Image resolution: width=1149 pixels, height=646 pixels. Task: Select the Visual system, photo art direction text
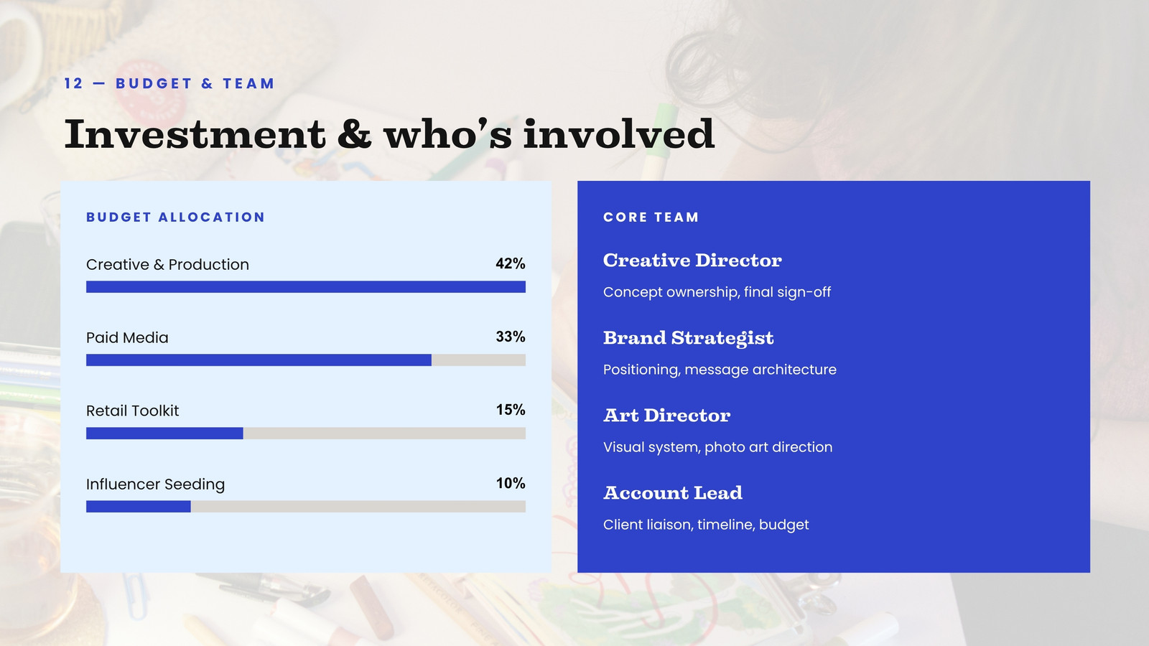pos(717,447)
